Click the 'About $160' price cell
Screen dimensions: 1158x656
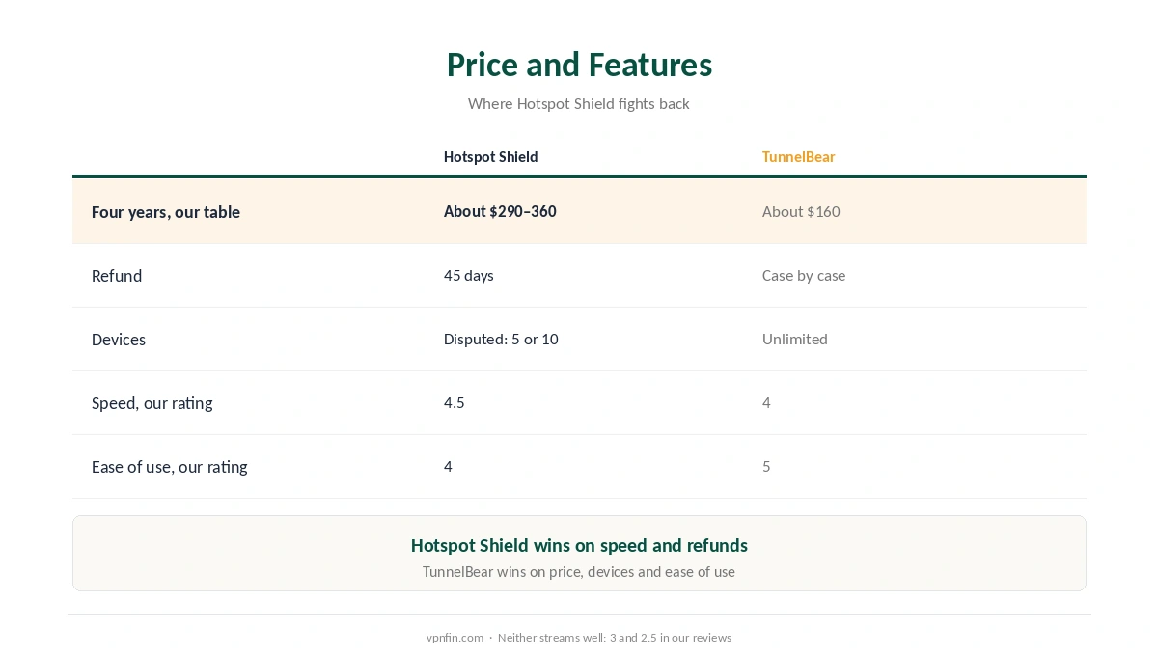click(801, 211)
